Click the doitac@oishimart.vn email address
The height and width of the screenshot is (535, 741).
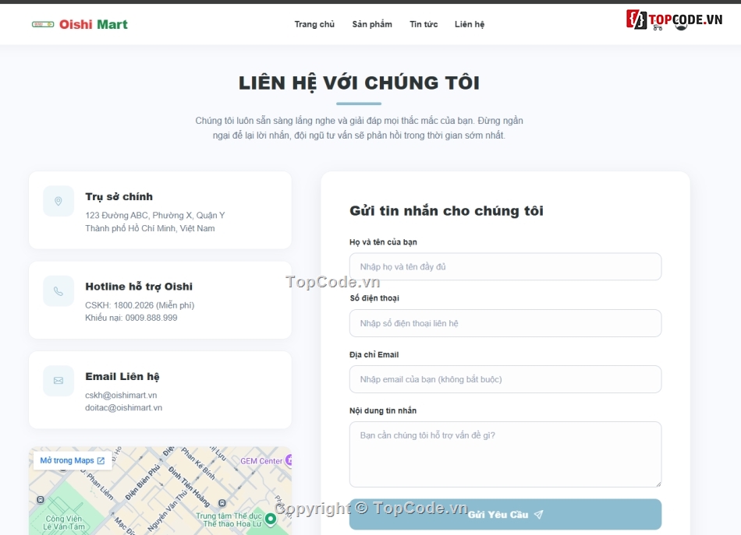[x=123, y=407]
